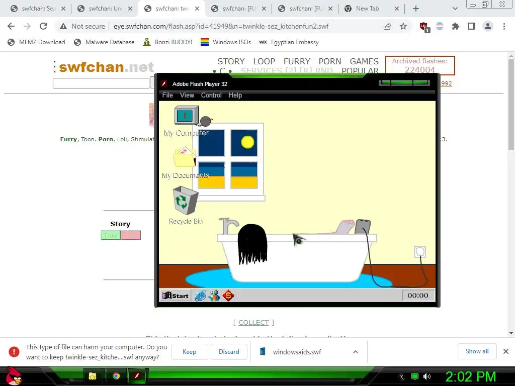
Task: Open Bonzi BUDDY! bookmark
Action: [167, 42]
